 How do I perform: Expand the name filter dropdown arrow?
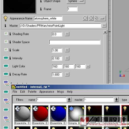click(69, 100)
